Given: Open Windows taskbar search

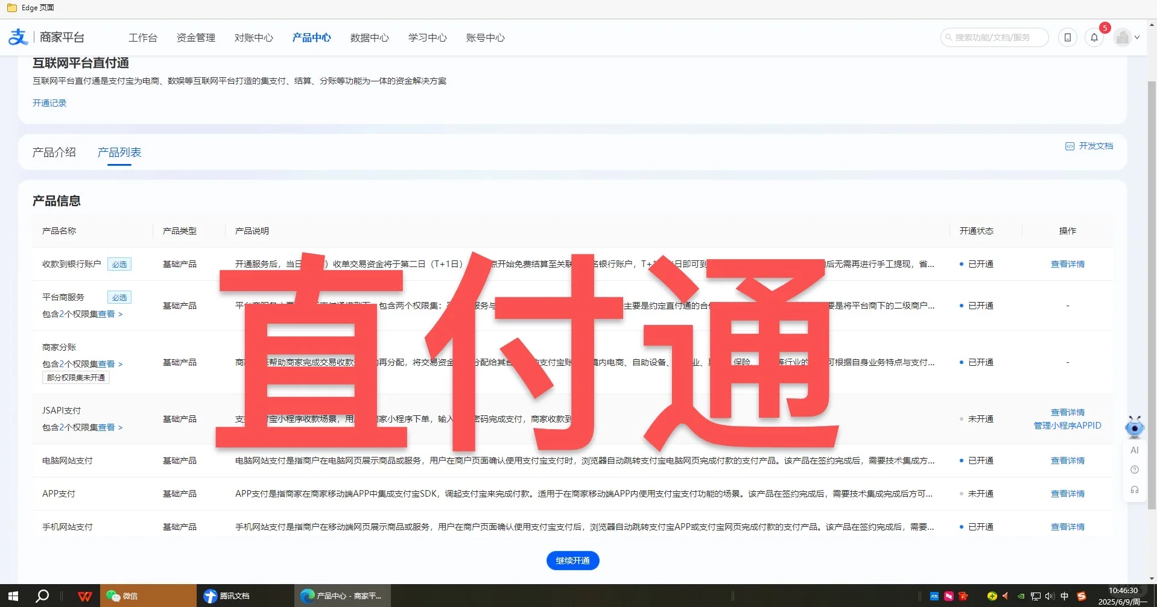Looking at the screenshot, I should [42, 596].
